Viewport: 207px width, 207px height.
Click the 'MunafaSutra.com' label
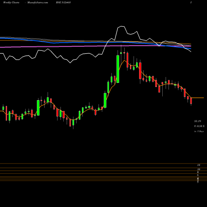point(38,2)
